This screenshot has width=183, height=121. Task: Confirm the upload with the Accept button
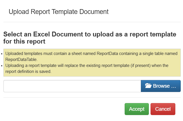click(x=137, y=109)
